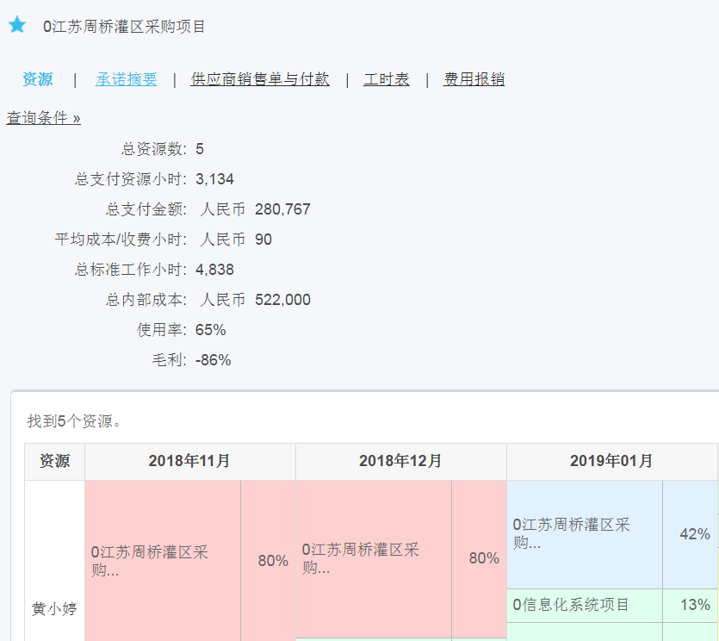Expand the 查询条件 section
Image resolution: width=719 pixels, height=641 pixels.
coord(44,118)
